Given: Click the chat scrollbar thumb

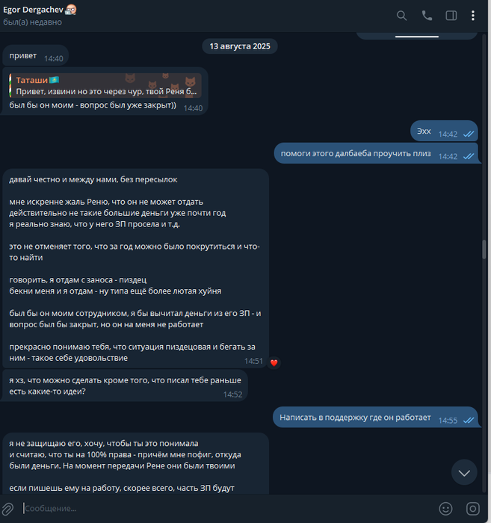Looking at the screenshot, I should 484,249.
